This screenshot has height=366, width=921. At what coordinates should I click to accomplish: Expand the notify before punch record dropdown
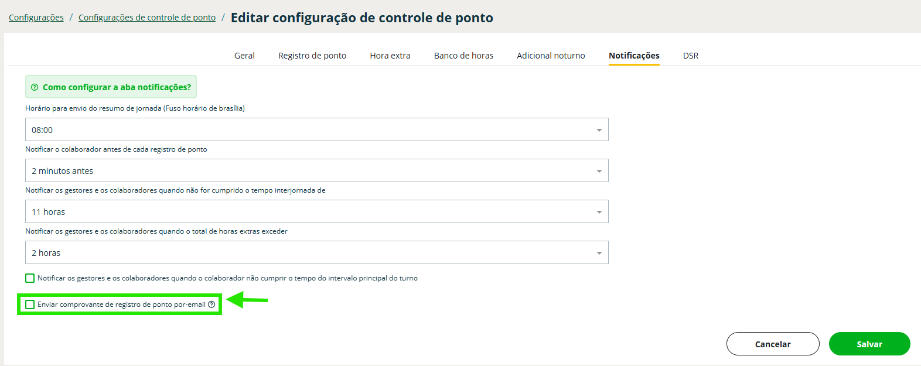pos(316,171)
